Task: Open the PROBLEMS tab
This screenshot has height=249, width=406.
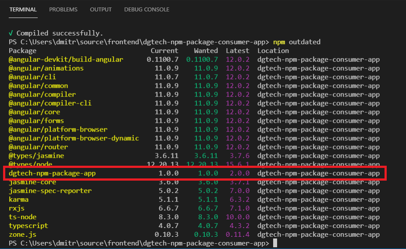Action: [63, 9]
